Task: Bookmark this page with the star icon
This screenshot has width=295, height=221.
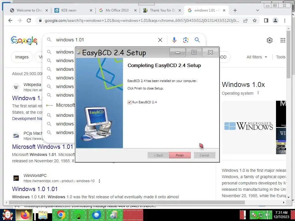Action: point(255,20)
